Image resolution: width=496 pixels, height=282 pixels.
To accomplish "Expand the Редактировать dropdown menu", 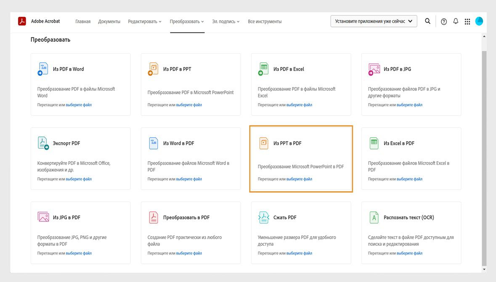I will [x=145, y=21].
